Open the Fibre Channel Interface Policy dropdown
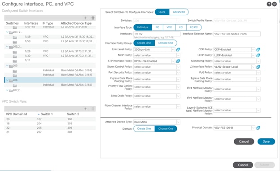 178,107
